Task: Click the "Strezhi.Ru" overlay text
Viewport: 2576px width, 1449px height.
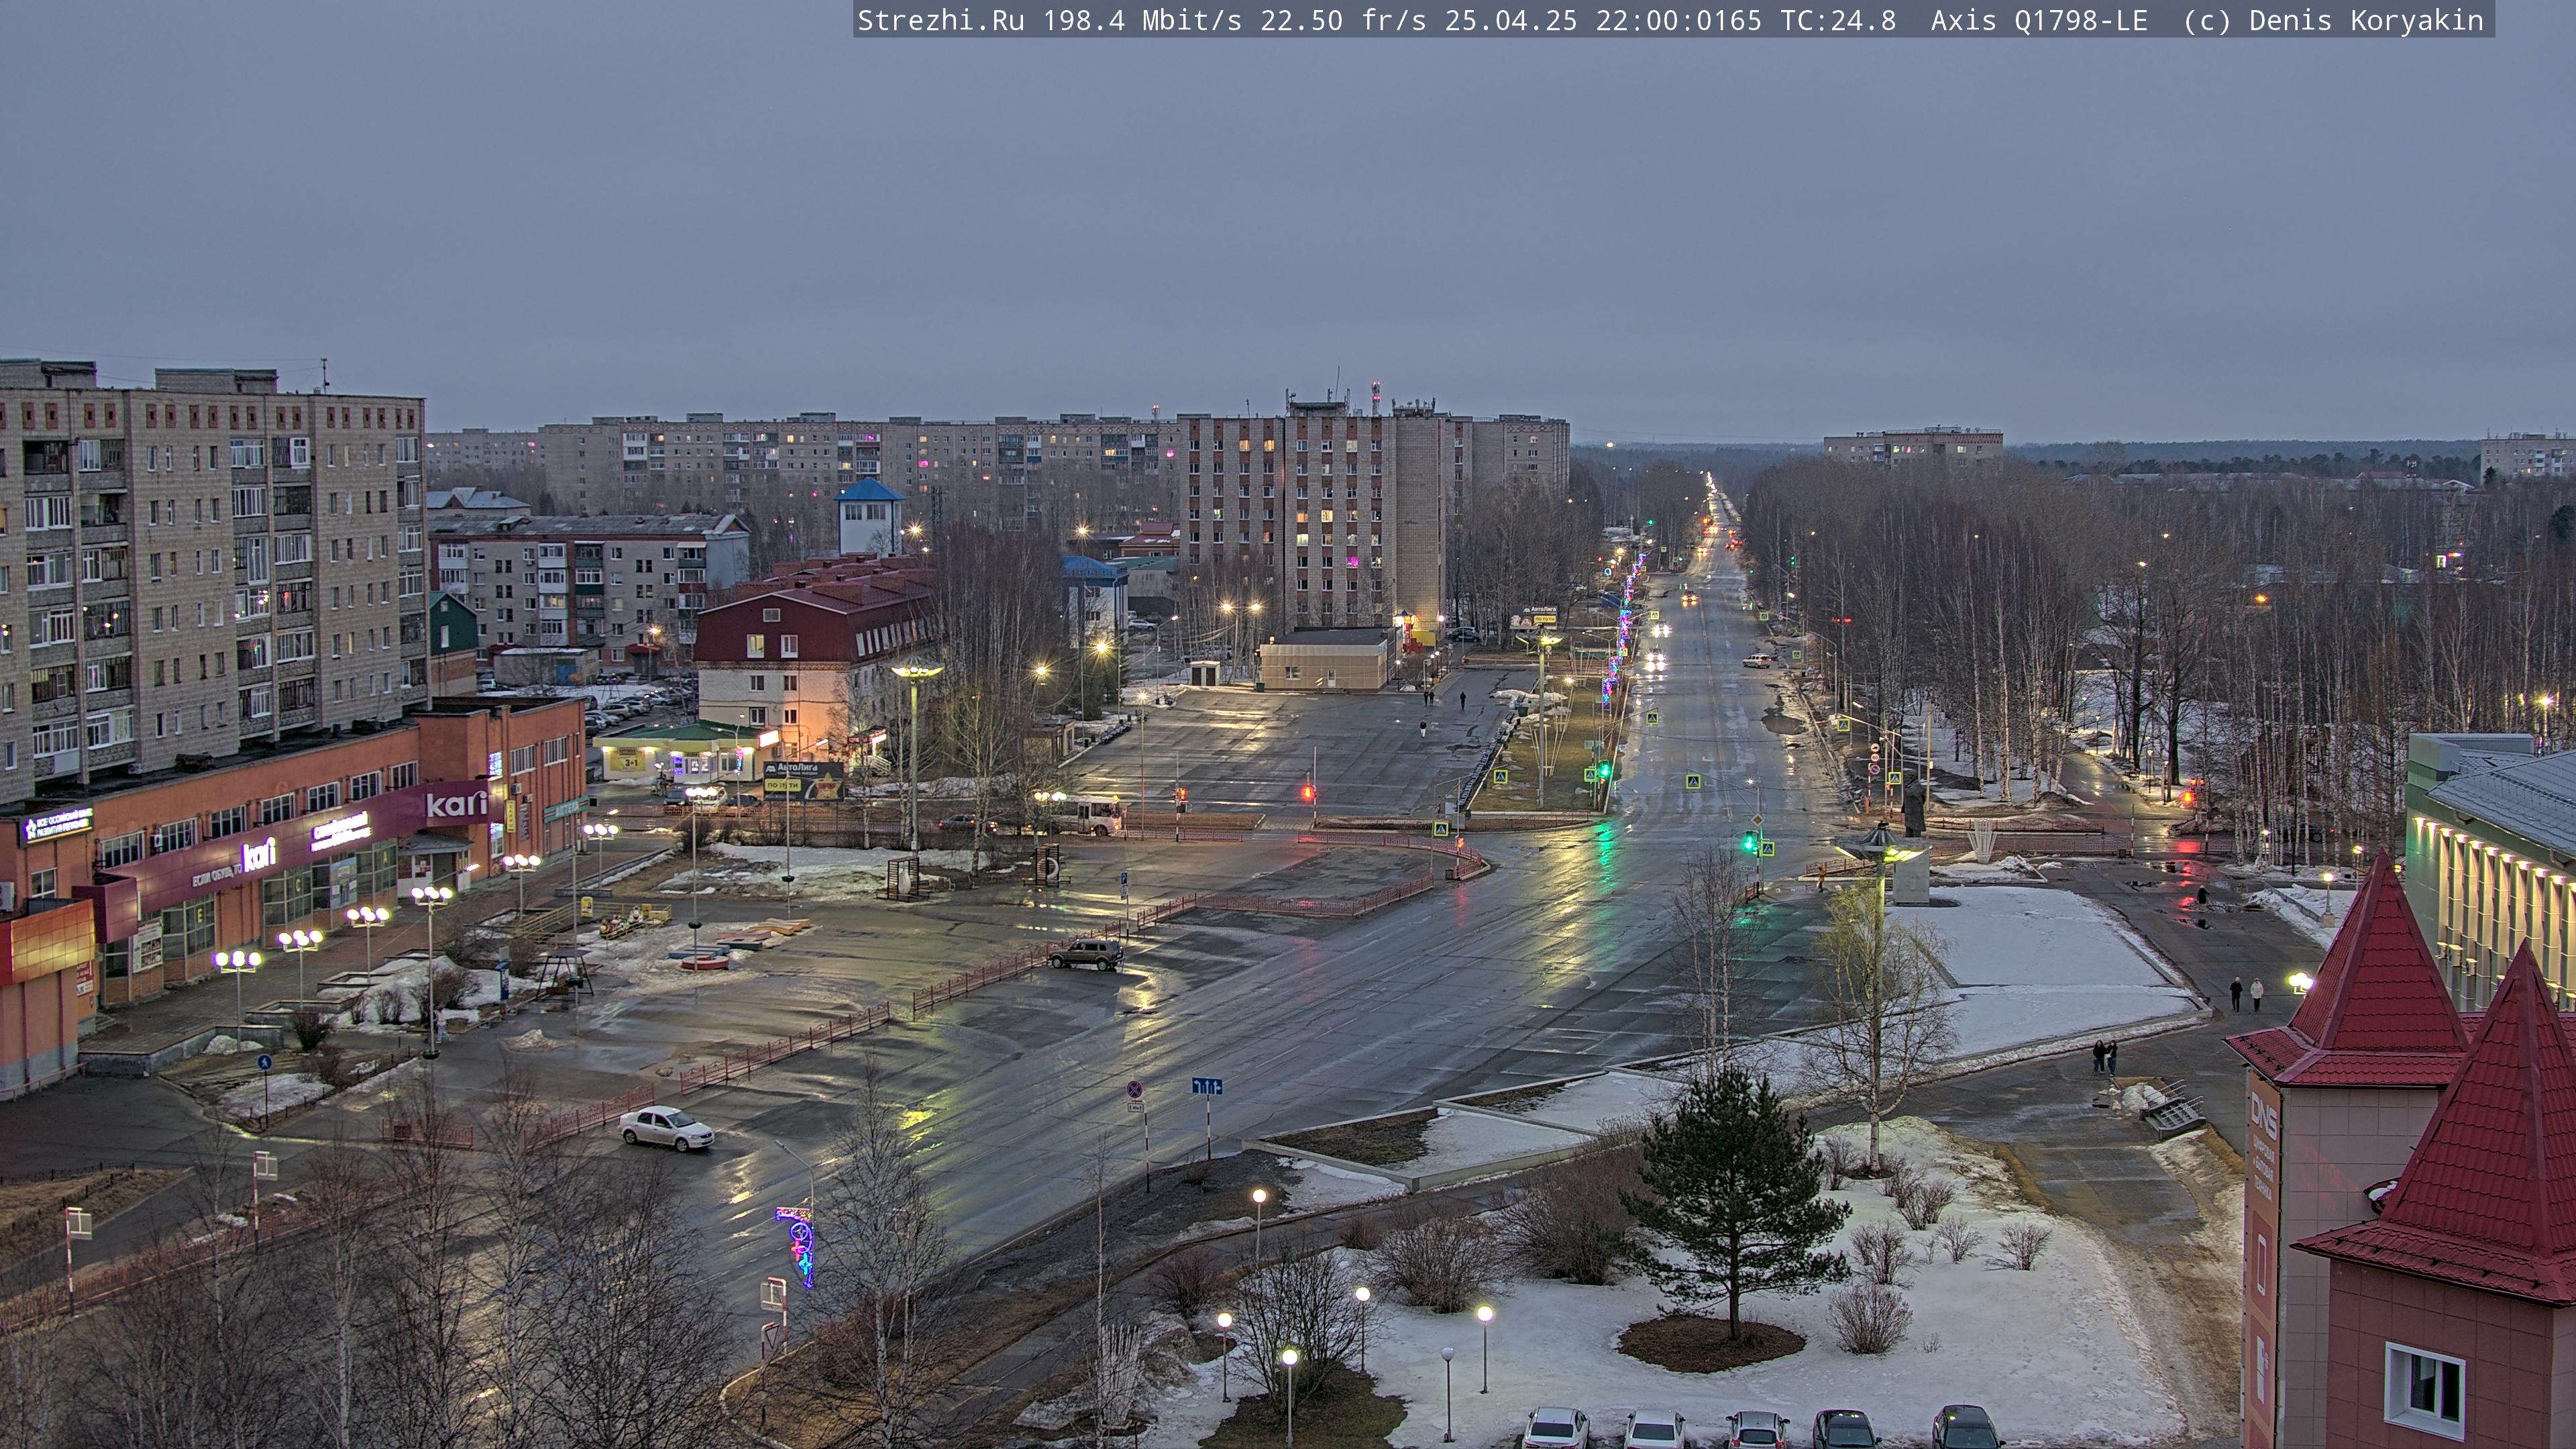Action: coord(940,20)
